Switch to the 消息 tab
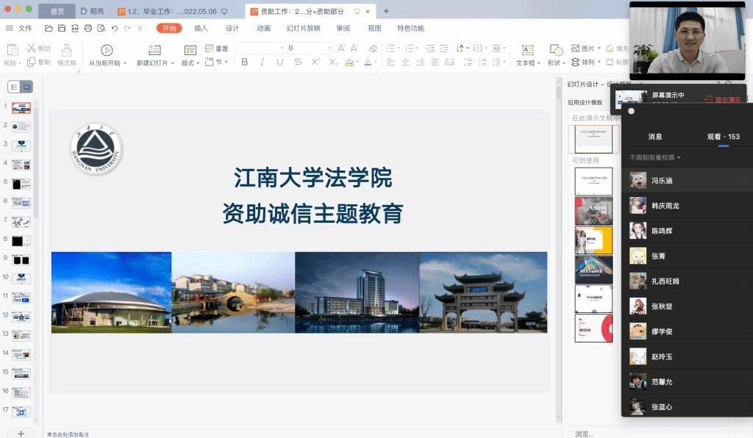Screen dimensions: 753x438 pyautogui.click(x=655, y=137)
